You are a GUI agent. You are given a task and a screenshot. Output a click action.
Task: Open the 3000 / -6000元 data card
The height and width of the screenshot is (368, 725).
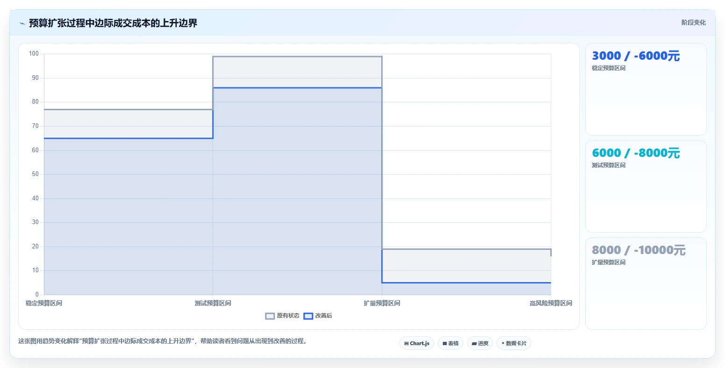(x=646, y=89)
